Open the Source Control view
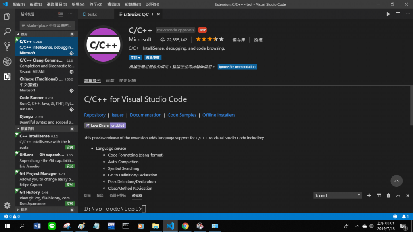 point(7,47)
